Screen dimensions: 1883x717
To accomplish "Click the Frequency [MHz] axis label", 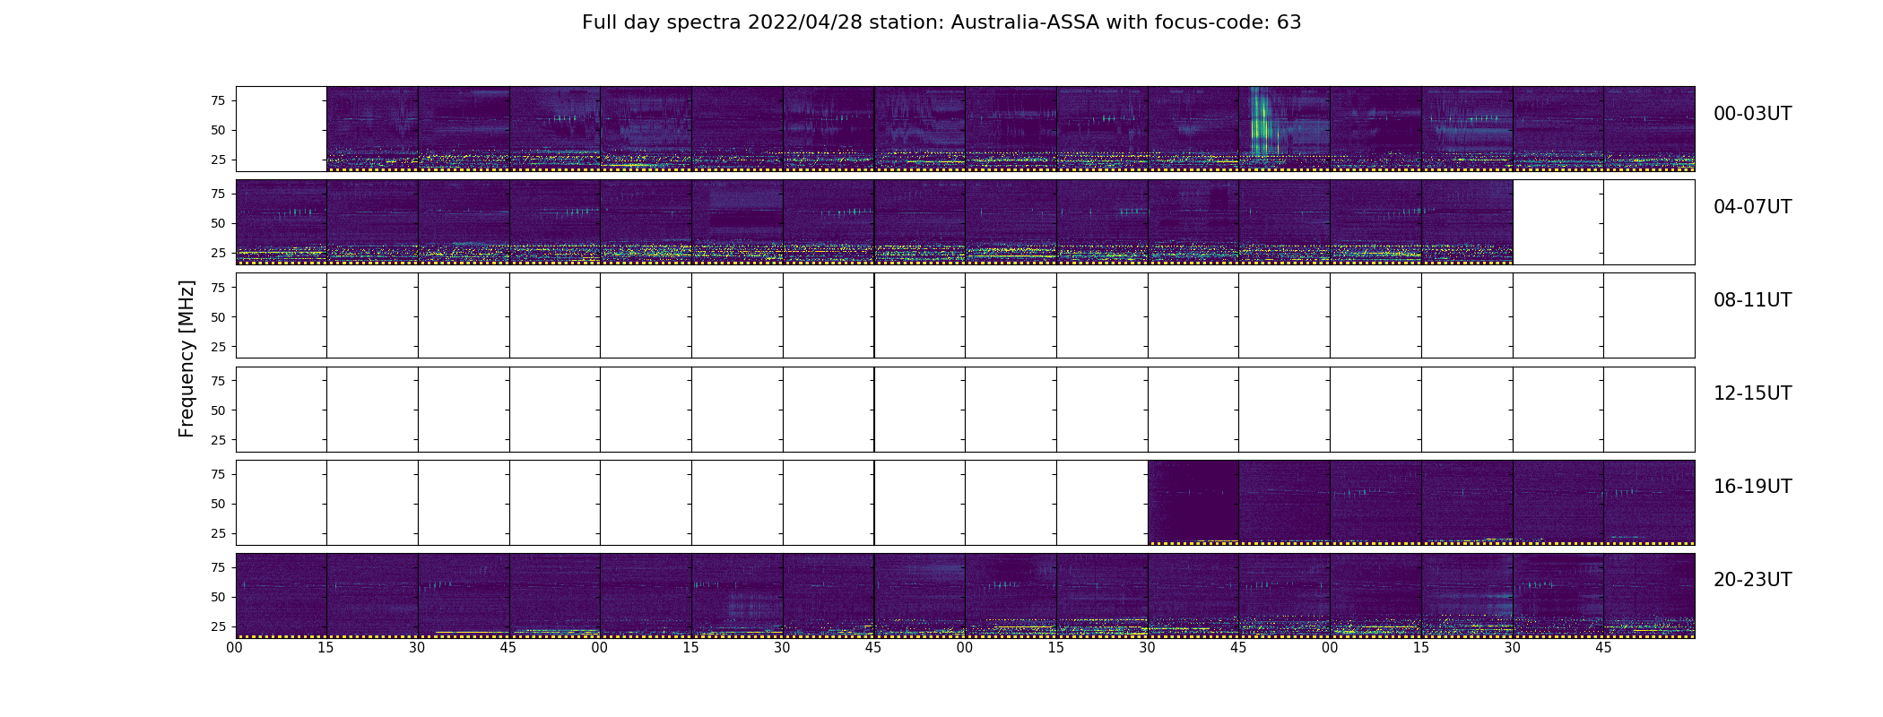I will coord(187,359).
